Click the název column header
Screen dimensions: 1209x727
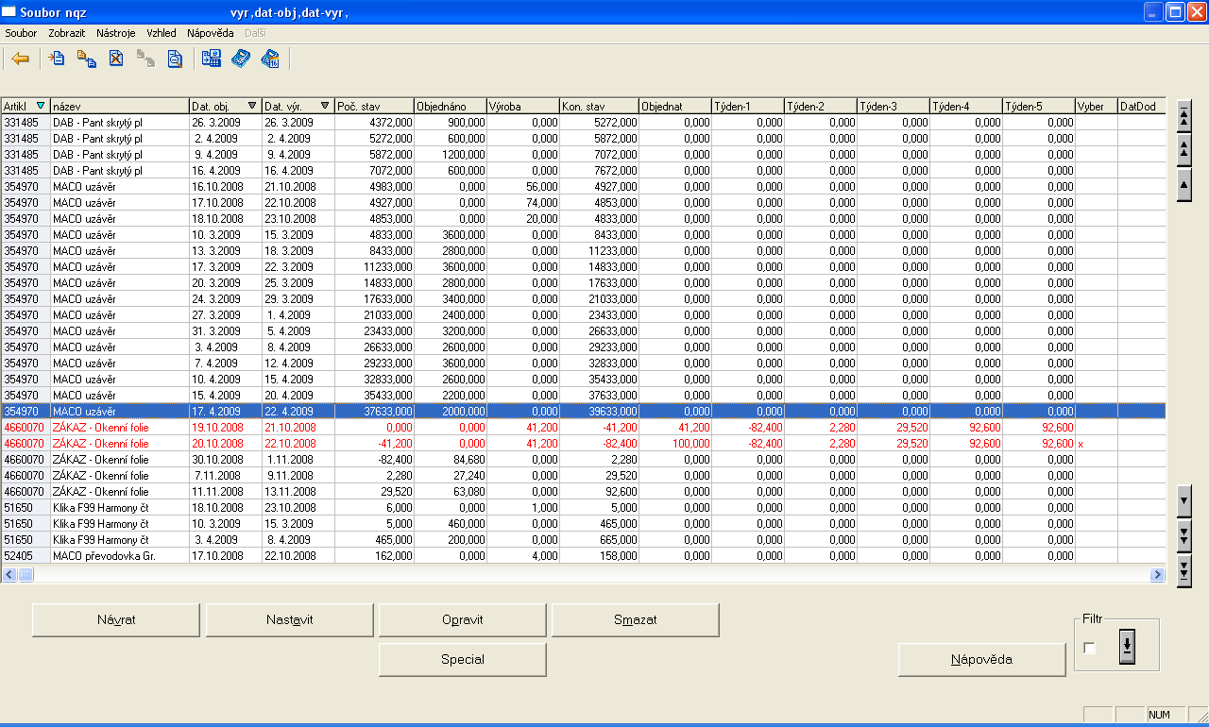pyautogui.click(x=120, y=106)
